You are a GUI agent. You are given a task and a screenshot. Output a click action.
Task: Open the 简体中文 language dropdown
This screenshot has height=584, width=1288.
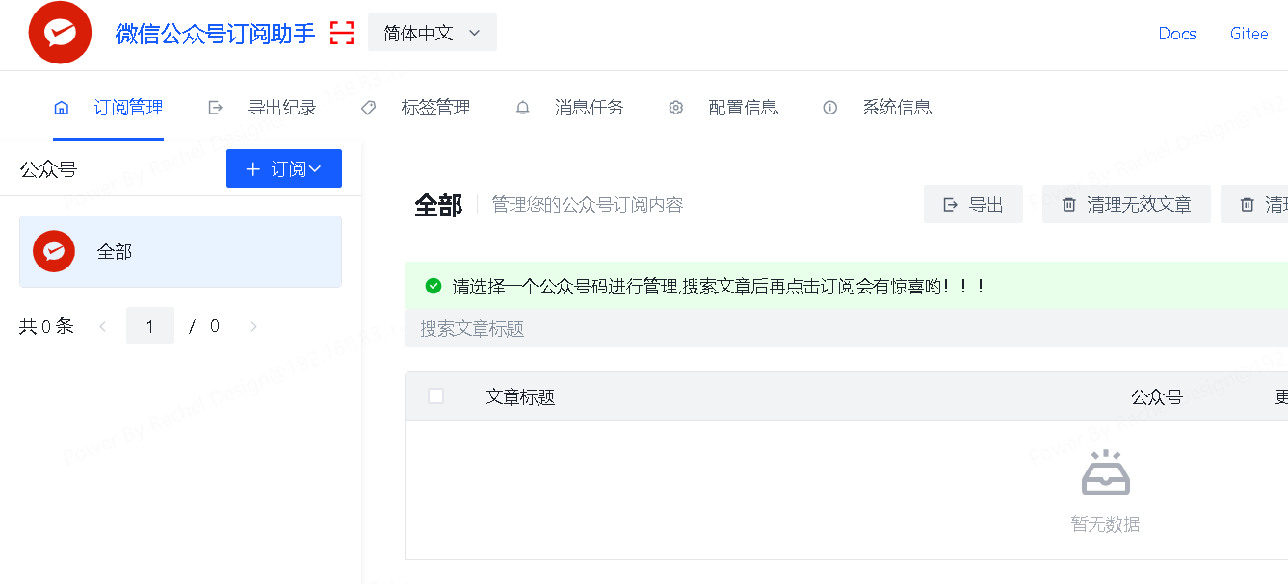coord(432,33)
